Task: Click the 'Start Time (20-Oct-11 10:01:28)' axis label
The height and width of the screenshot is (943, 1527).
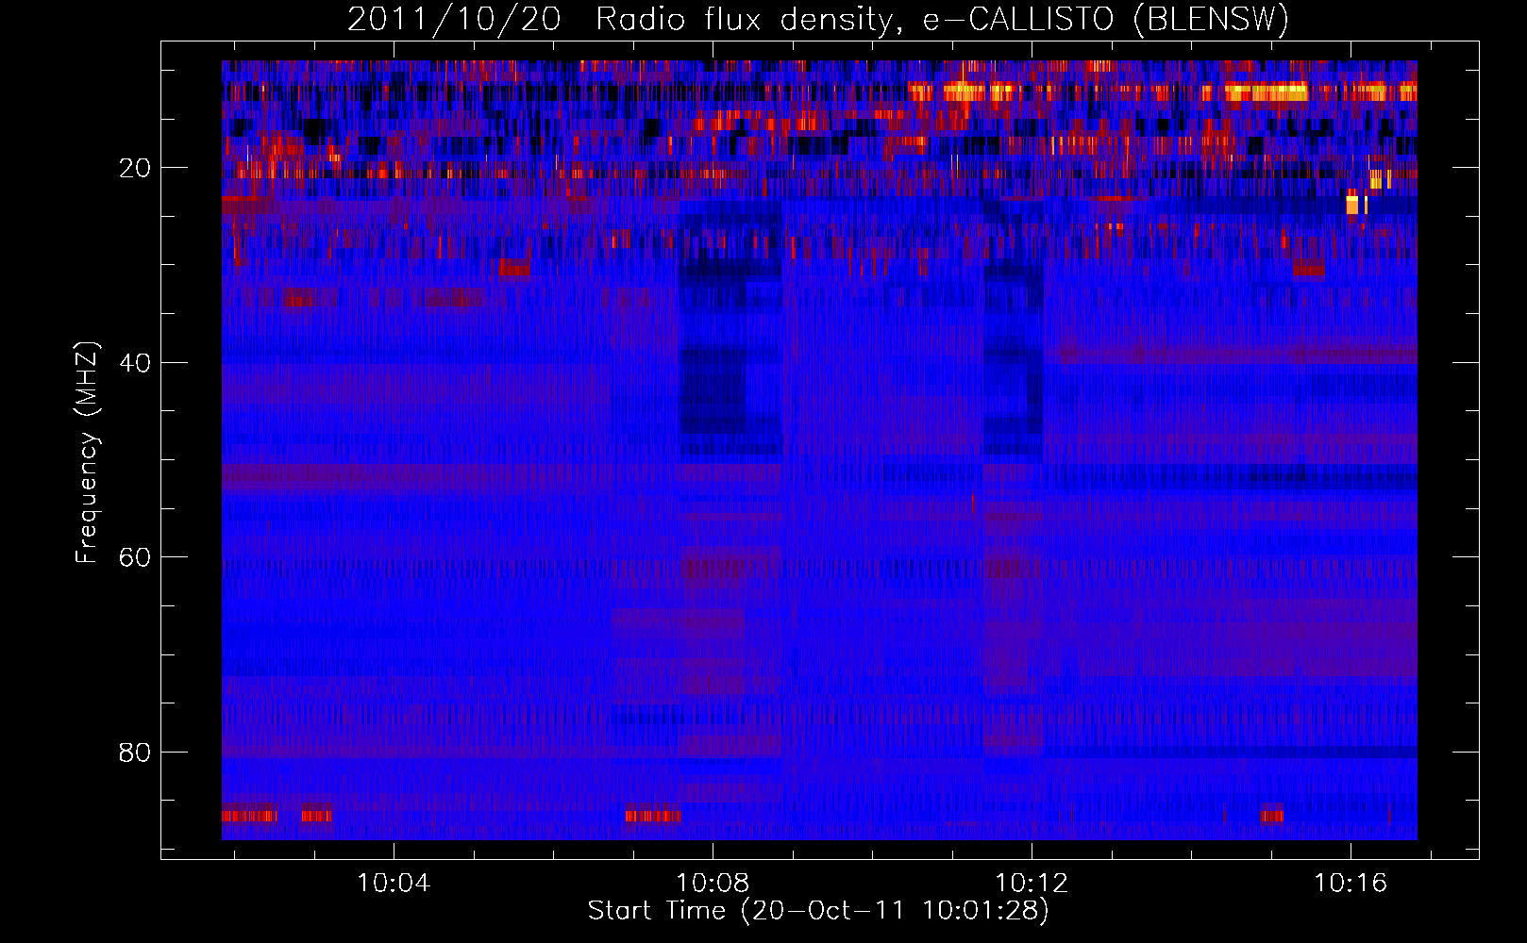Action: point(818,910)
